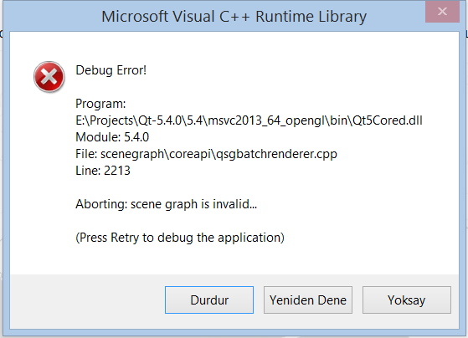Select the scenegraph\coreapi\qsgbatchrenderer.cpp file path
Viewport: 468px width, 338px height.
tap(219, 154)
